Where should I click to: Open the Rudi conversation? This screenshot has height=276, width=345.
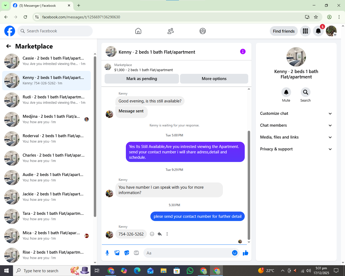coord(46,100)
